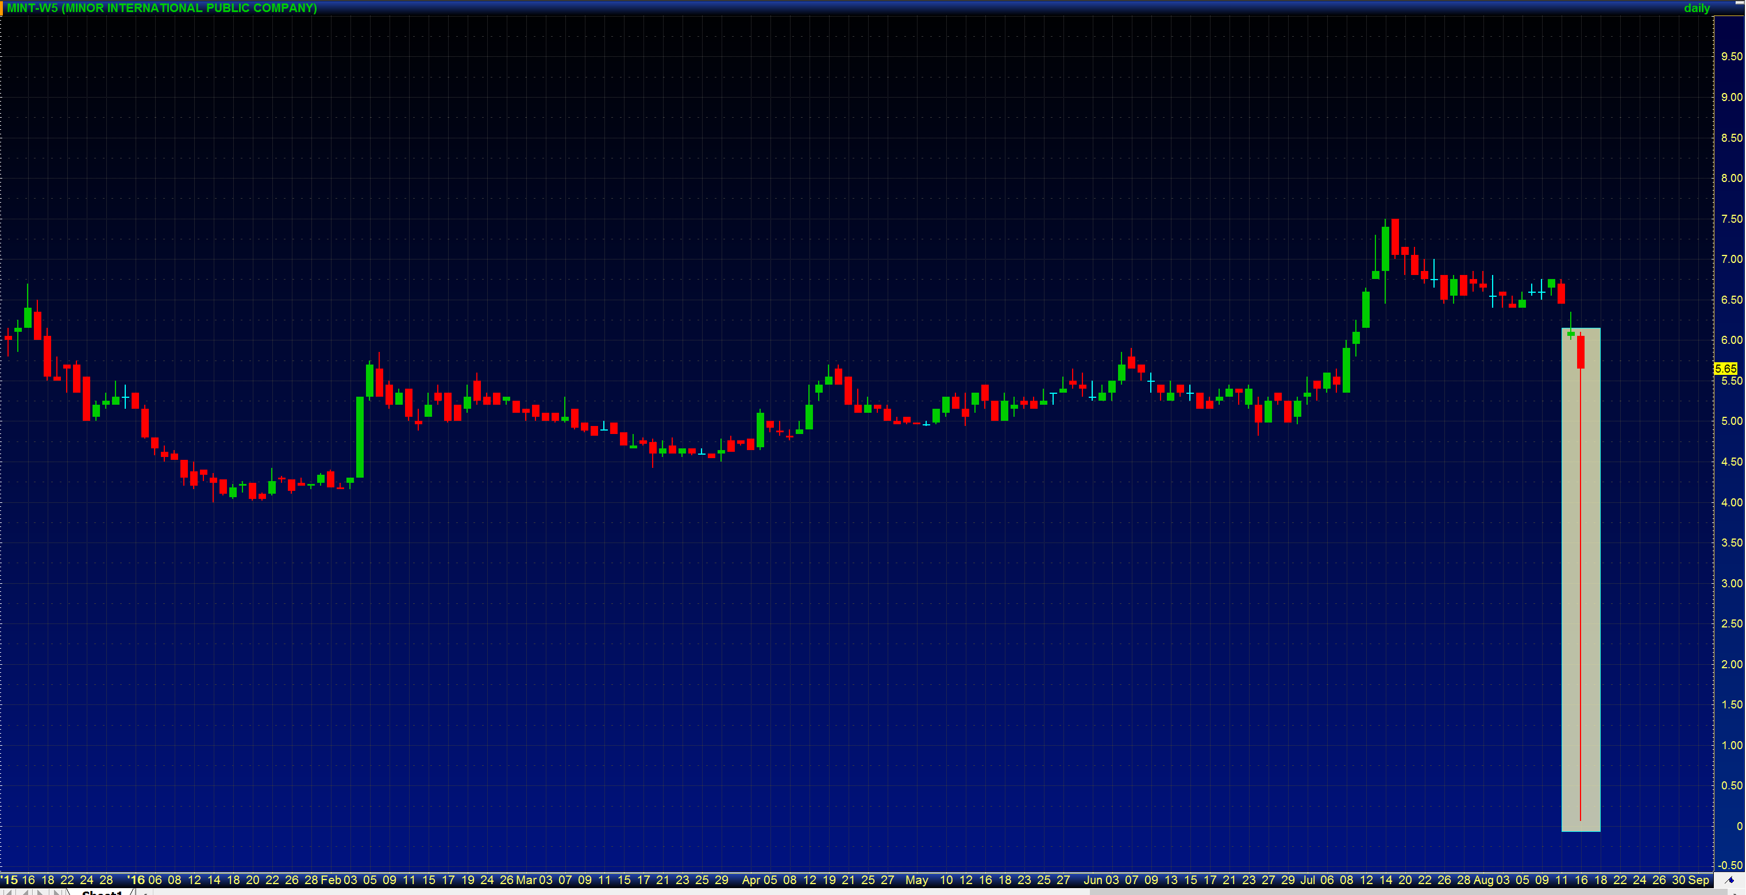Switch to the Sheet1 tab

click(x=102, y=893)
